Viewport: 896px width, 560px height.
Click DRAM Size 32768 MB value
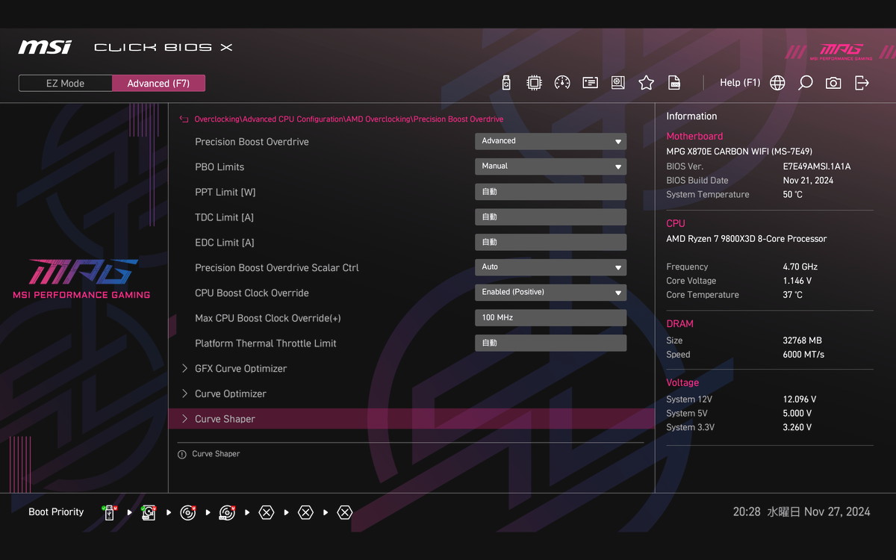pos(803,340)
